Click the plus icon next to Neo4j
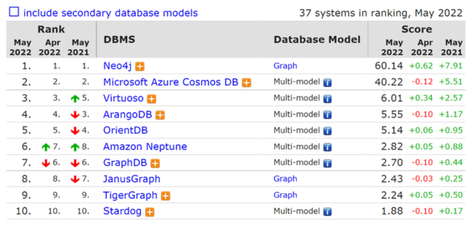 tap(140, 66)
